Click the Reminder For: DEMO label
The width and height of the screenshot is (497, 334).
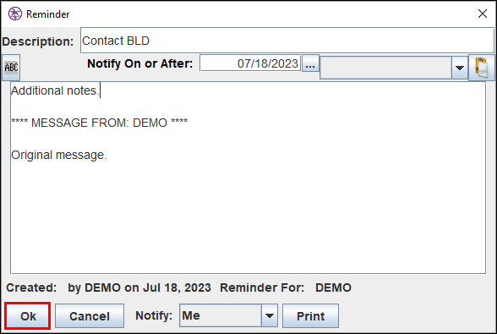coord(286,287)
